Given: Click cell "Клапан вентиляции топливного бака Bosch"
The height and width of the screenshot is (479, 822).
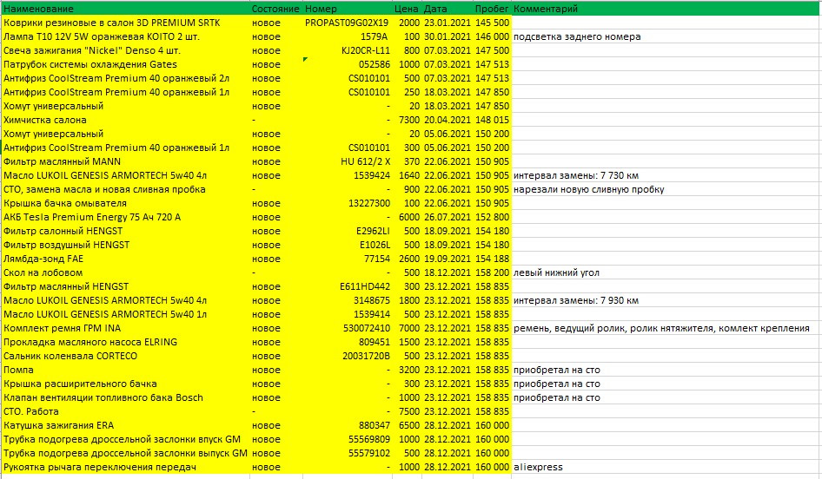Looking at the screenshot, I should point(126,397).
